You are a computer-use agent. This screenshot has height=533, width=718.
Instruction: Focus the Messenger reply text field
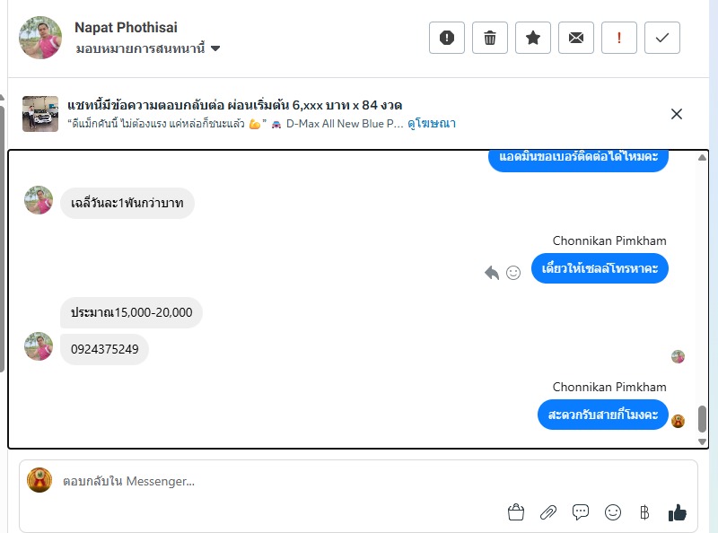[x=269, y=481]
